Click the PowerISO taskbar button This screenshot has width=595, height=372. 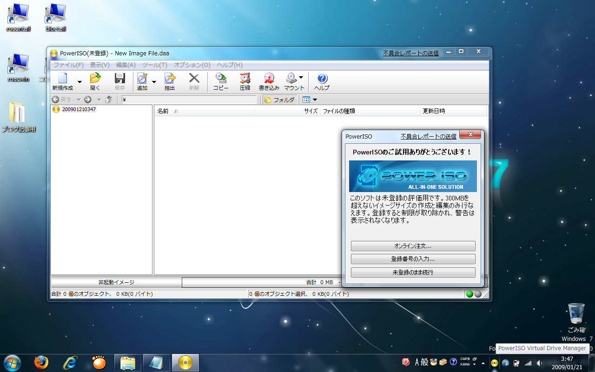185,363
